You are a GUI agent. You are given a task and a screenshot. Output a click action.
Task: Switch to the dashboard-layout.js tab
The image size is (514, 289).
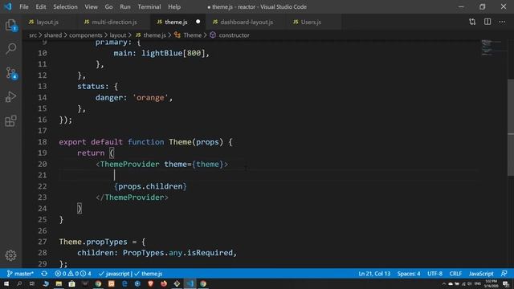(247, 22)
